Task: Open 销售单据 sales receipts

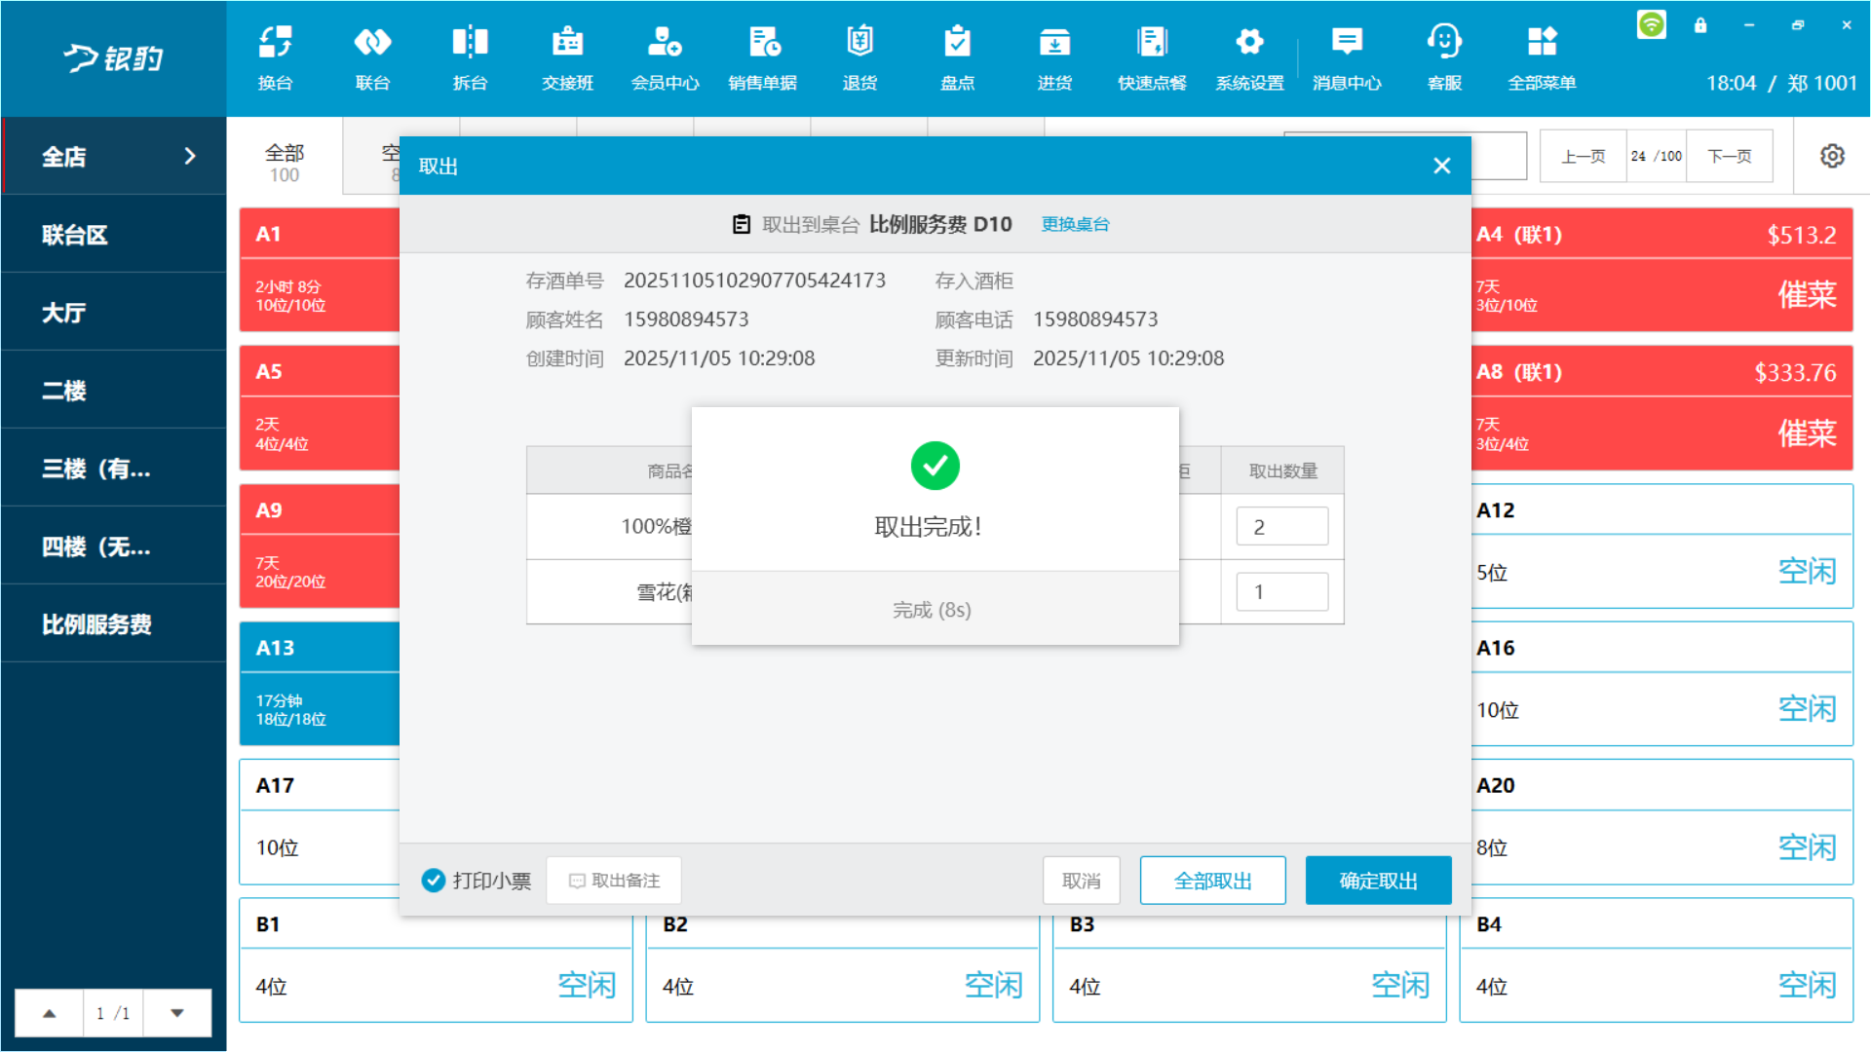Action: click(762, 56)
